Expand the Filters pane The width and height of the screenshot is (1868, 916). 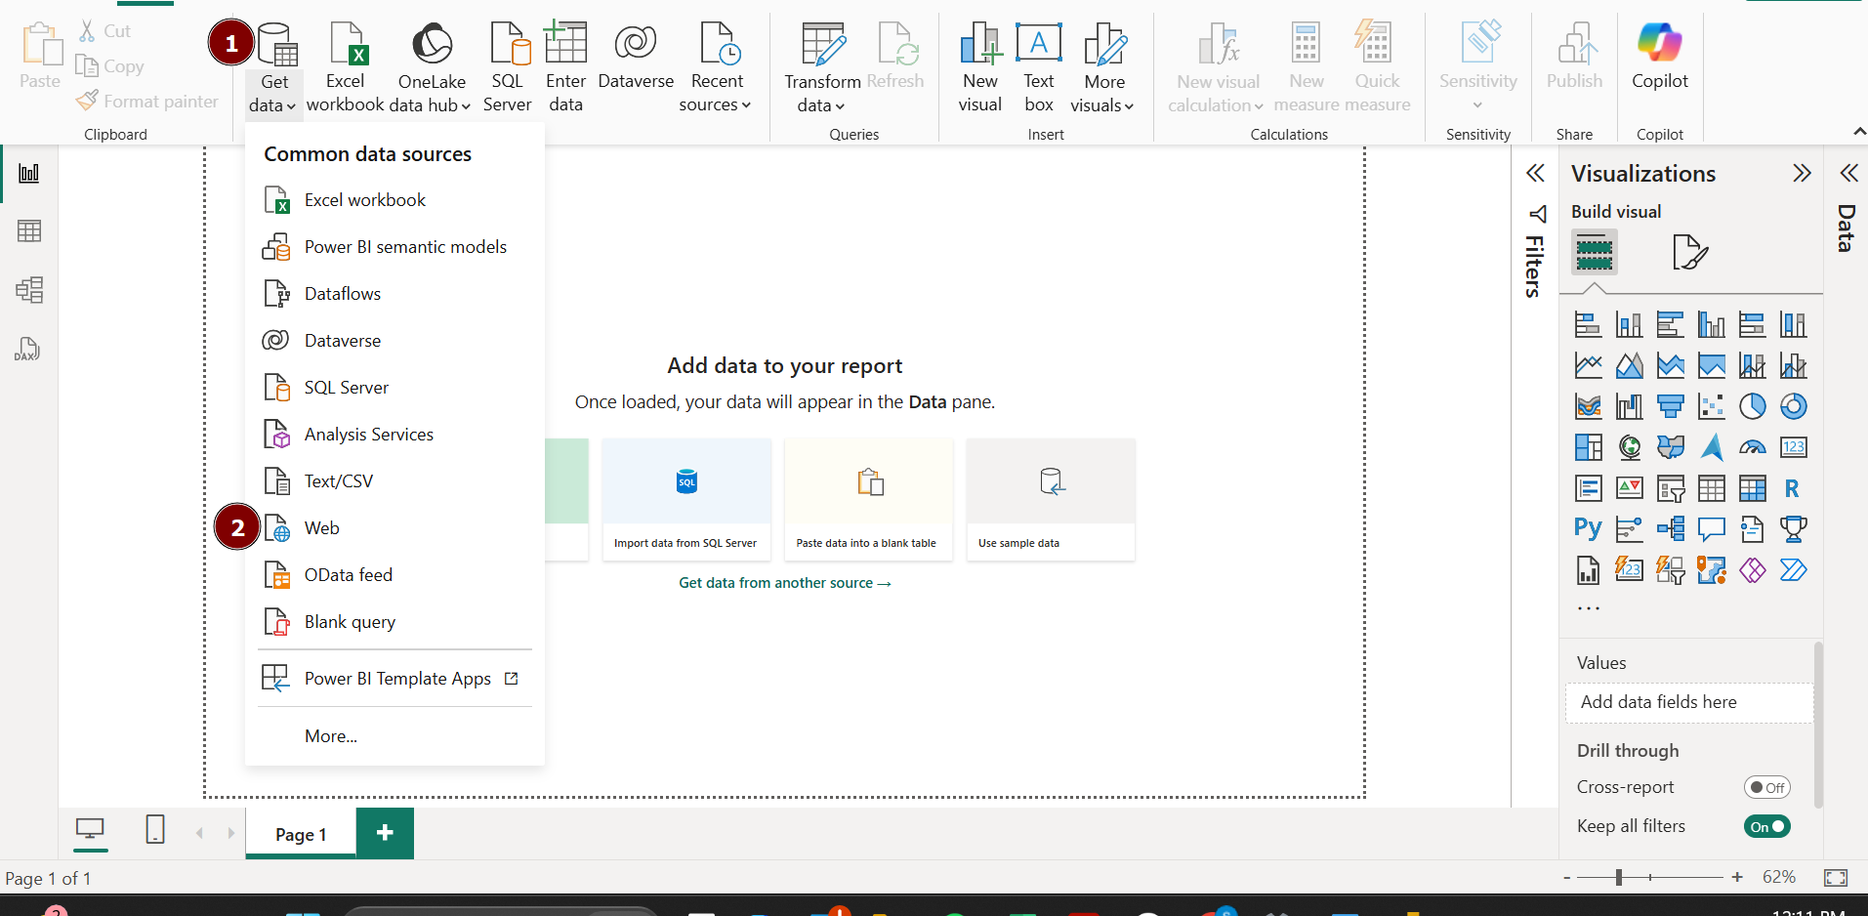tap(1535, 174)
